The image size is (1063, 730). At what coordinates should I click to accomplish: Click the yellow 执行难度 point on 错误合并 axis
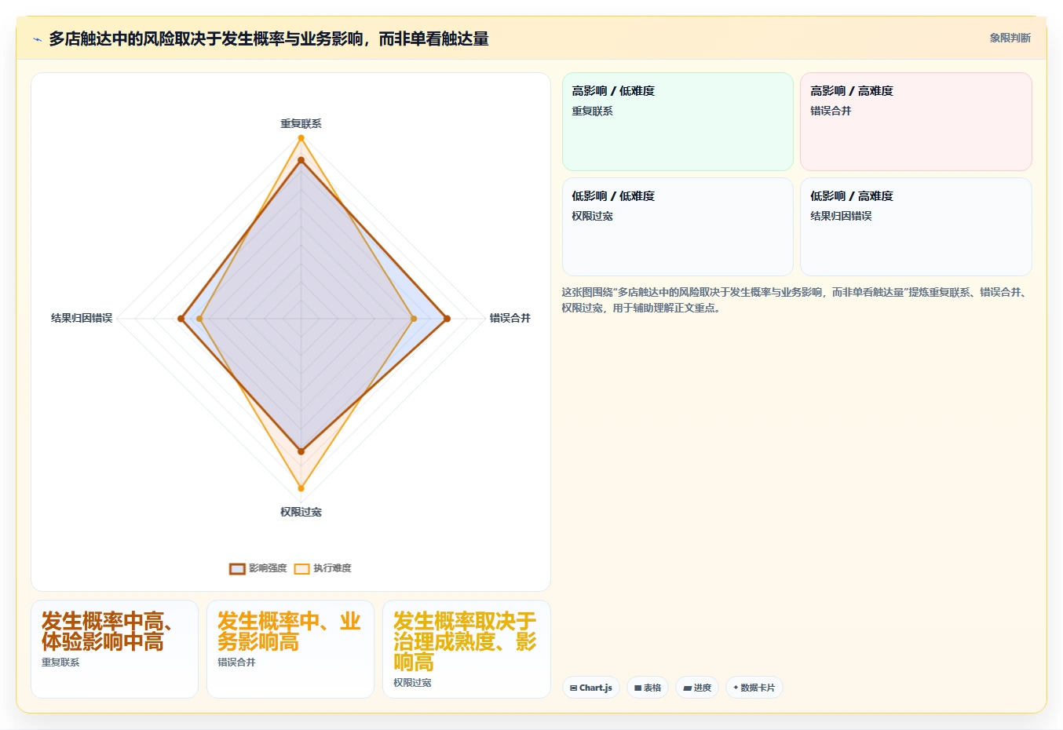coord(414,319)
